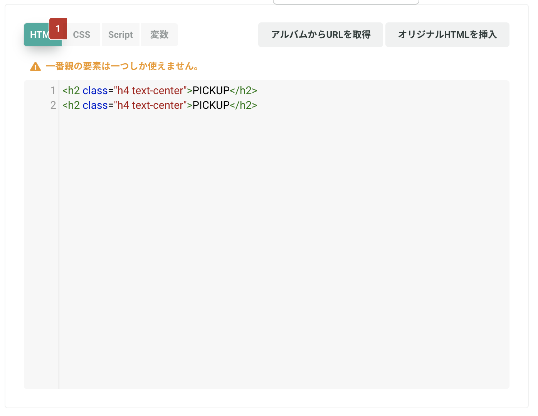Click closing </h2> tag on line 1
538x416 pixels.
244,91
